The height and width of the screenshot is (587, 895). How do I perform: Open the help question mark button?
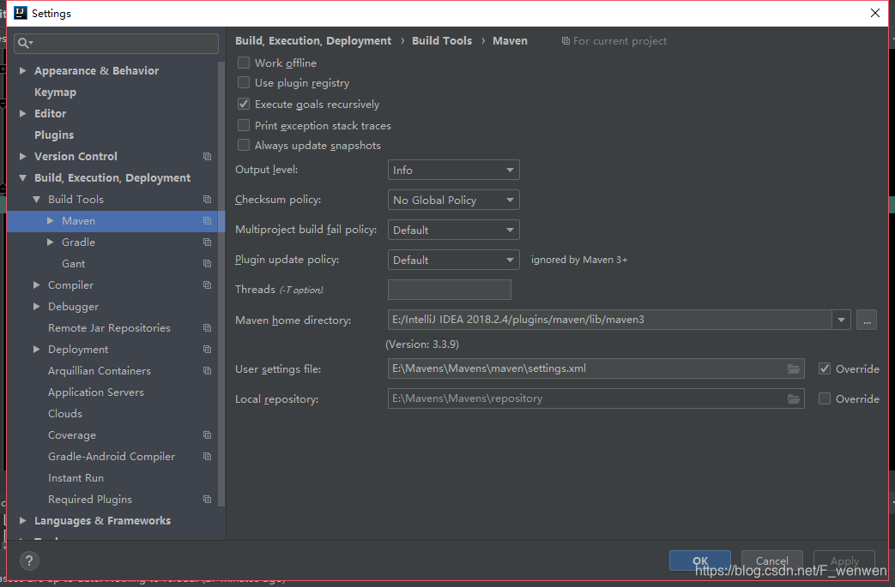click(29, 560)
